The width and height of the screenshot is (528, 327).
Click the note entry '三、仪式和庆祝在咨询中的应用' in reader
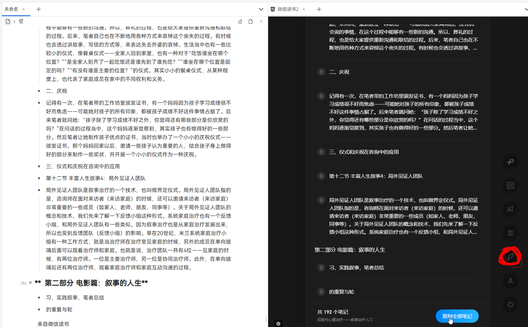click(364, 152)
